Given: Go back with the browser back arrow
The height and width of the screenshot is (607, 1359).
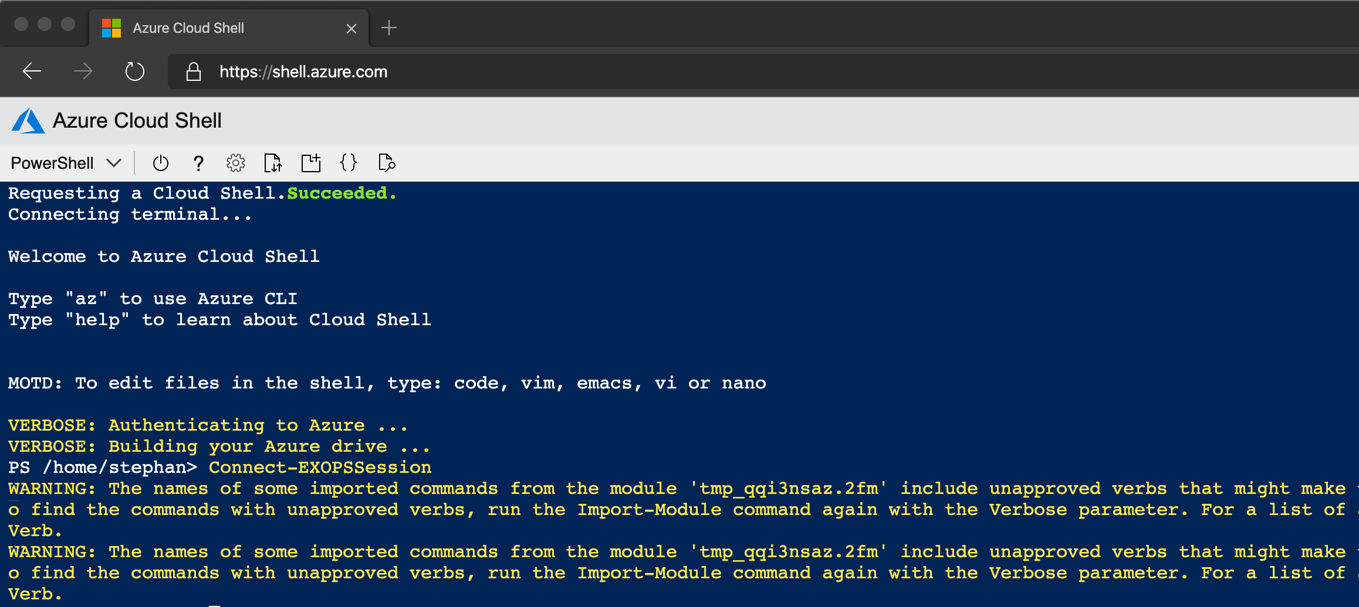Looking at the screenshot, I should [32, 71].
